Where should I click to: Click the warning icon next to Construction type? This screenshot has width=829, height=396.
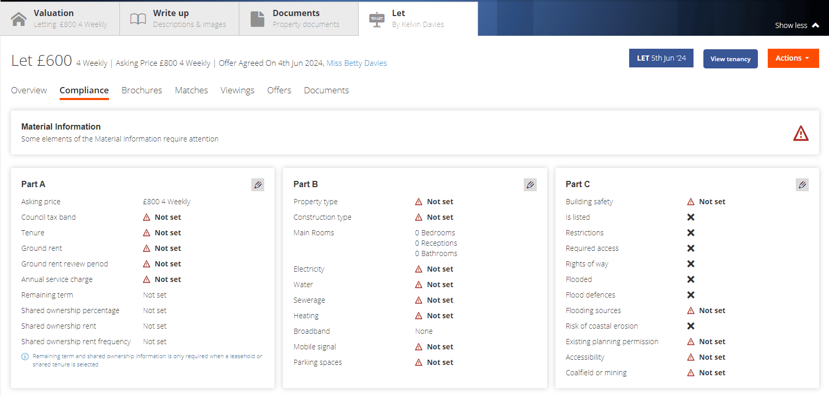[x=419, y=217]
